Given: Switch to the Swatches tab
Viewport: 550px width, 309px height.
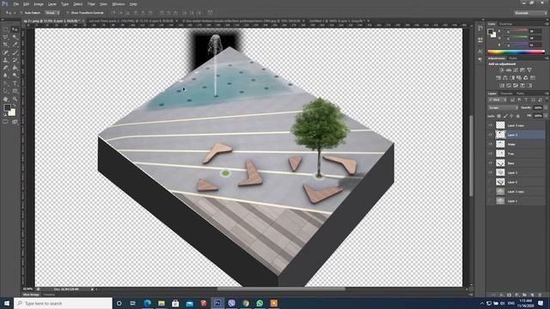Looking at the screenshot, I should [505, 24].
